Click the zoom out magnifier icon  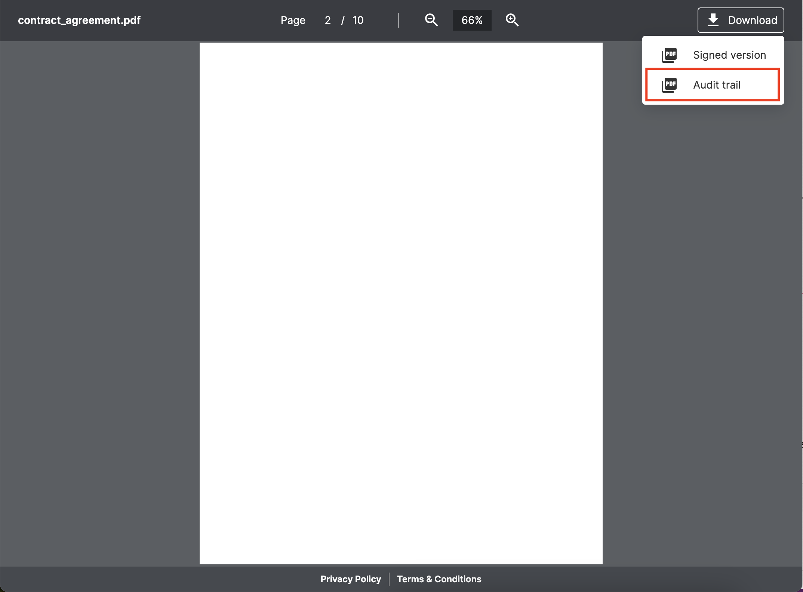[431, 20]
